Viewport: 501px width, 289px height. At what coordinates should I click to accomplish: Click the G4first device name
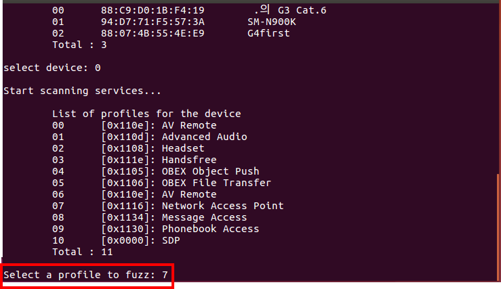(268, 33)
